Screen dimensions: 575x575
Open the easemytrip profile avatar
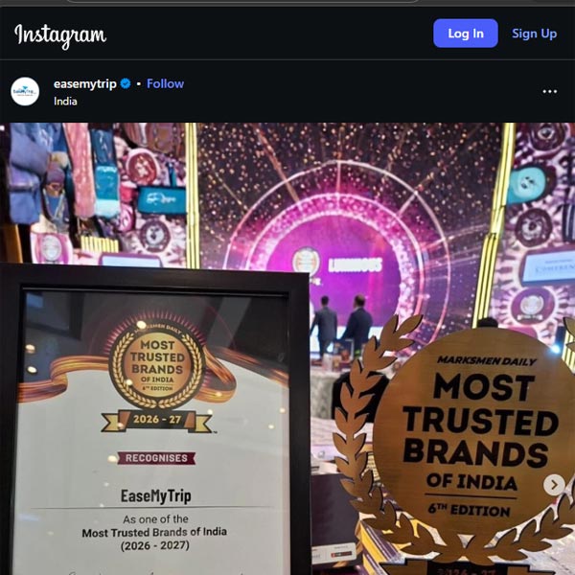pyautogui.click(x=25, y=92)
